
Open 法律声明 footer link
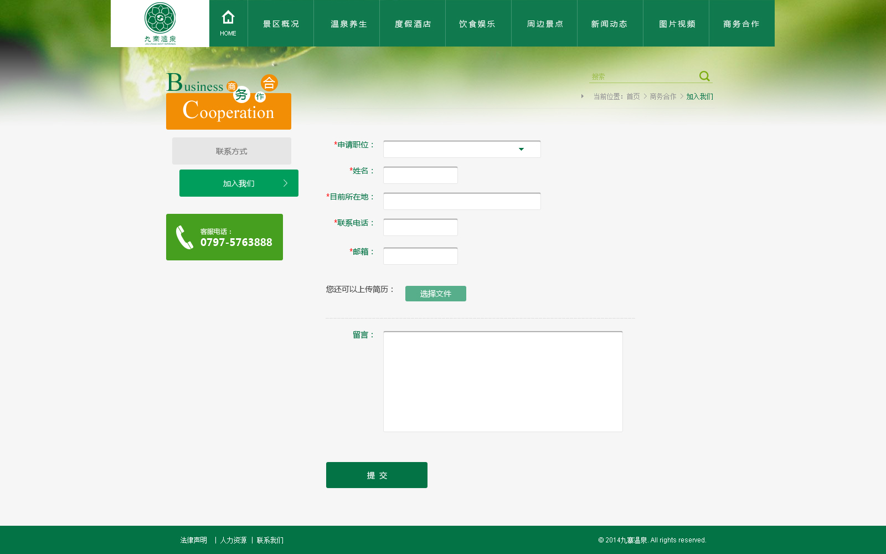[x=194, y=540]
